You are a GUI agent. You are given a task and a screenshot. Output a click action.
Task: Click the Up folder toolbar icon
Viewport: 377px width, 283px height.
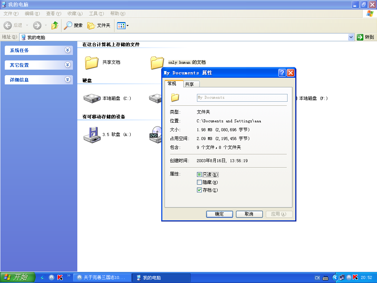point(55,25)
